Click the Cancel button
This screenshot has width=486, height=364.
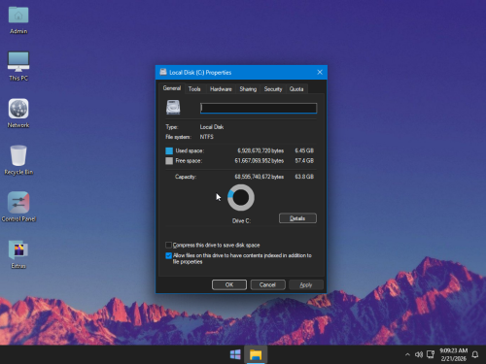tap(267, 284)
